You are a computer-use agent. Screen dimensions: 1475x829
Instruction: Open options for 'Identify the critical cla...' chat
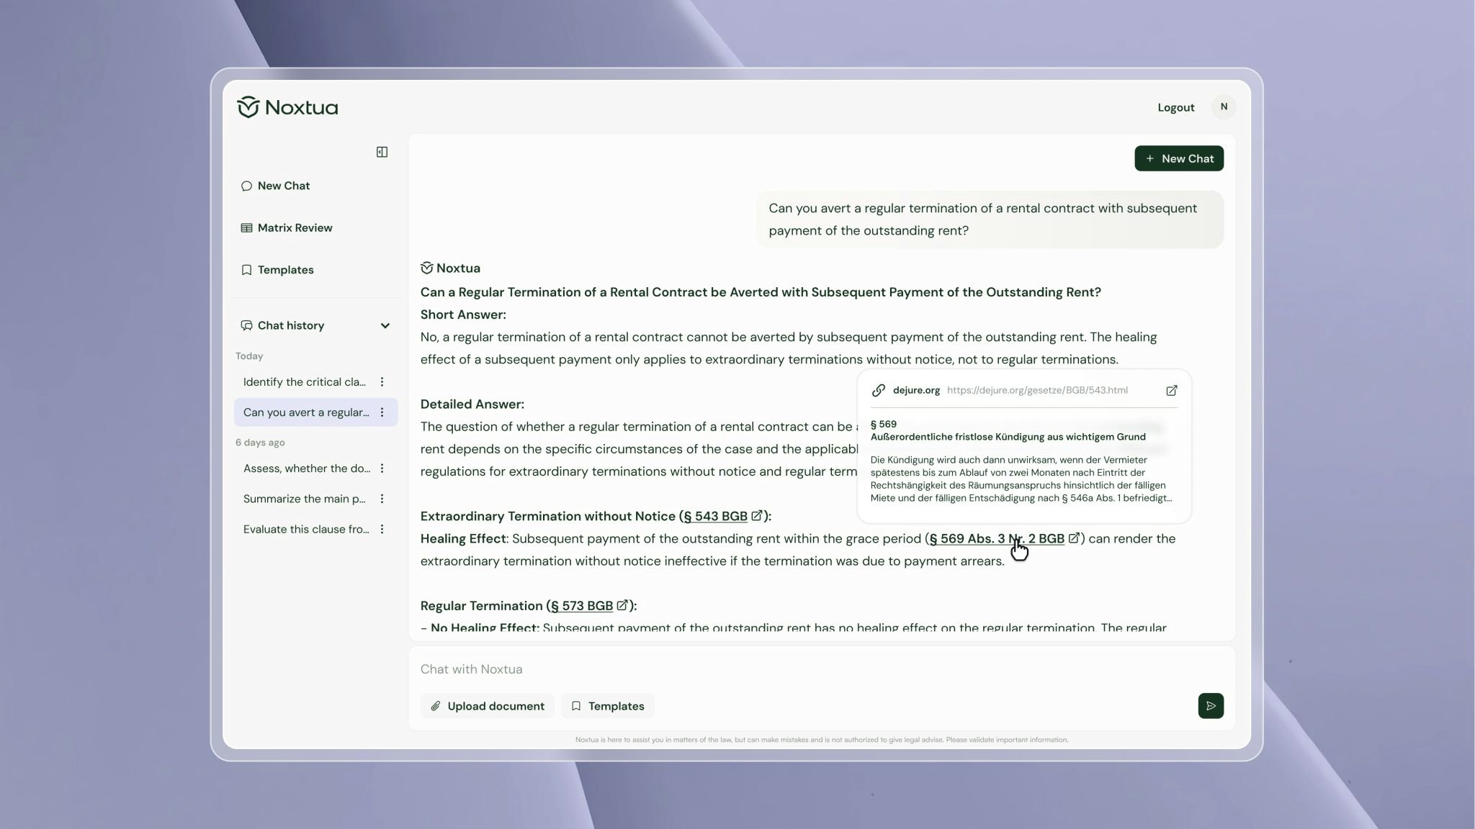[x=382, y=382]
